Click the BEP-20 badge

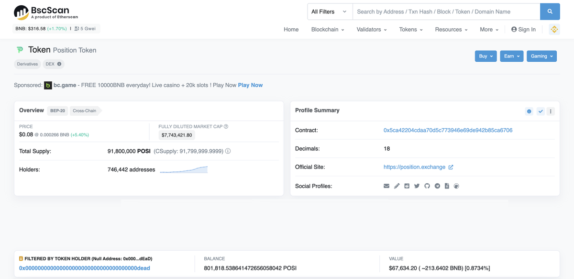(57, 111)
